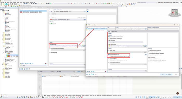Edit wizard name with pencil icon
Image resolution: width=182 pixels, height=99 pixels.
(x=146, y=29)
